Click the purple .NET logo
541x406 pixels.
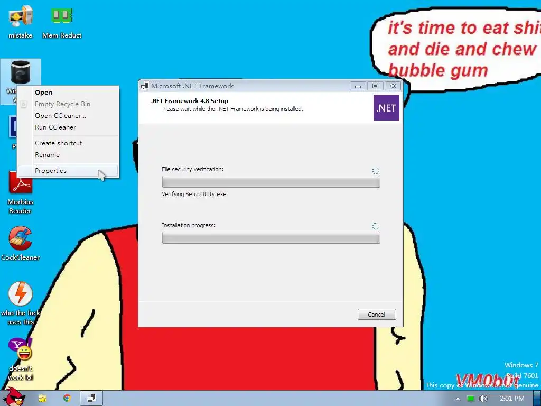(386, 108)
